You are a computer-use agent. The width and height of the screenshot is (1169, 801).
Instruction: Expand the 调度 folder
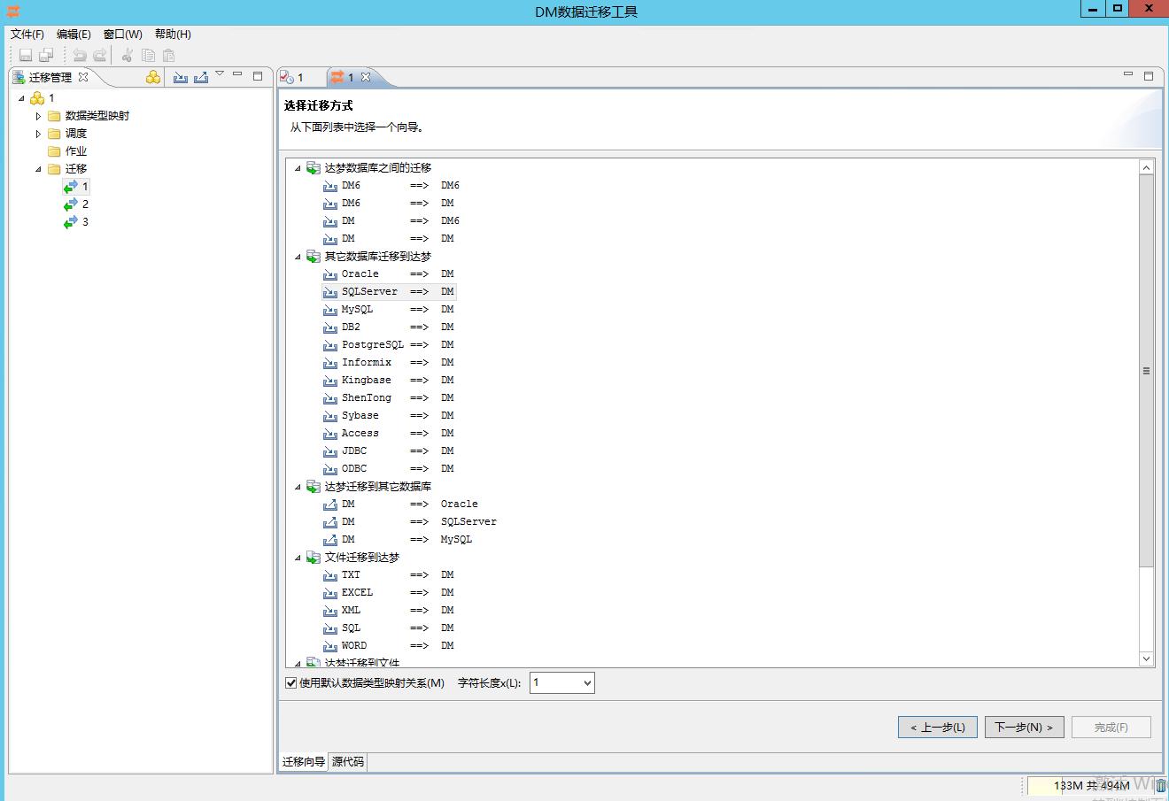point(38,134)
